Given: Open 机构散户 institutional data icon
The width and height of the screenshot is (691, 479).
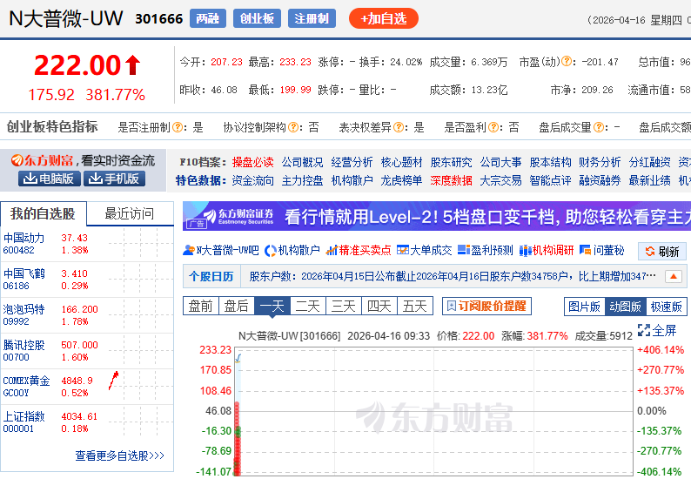Looking at the screenshot, I should (x=271, y=251).
